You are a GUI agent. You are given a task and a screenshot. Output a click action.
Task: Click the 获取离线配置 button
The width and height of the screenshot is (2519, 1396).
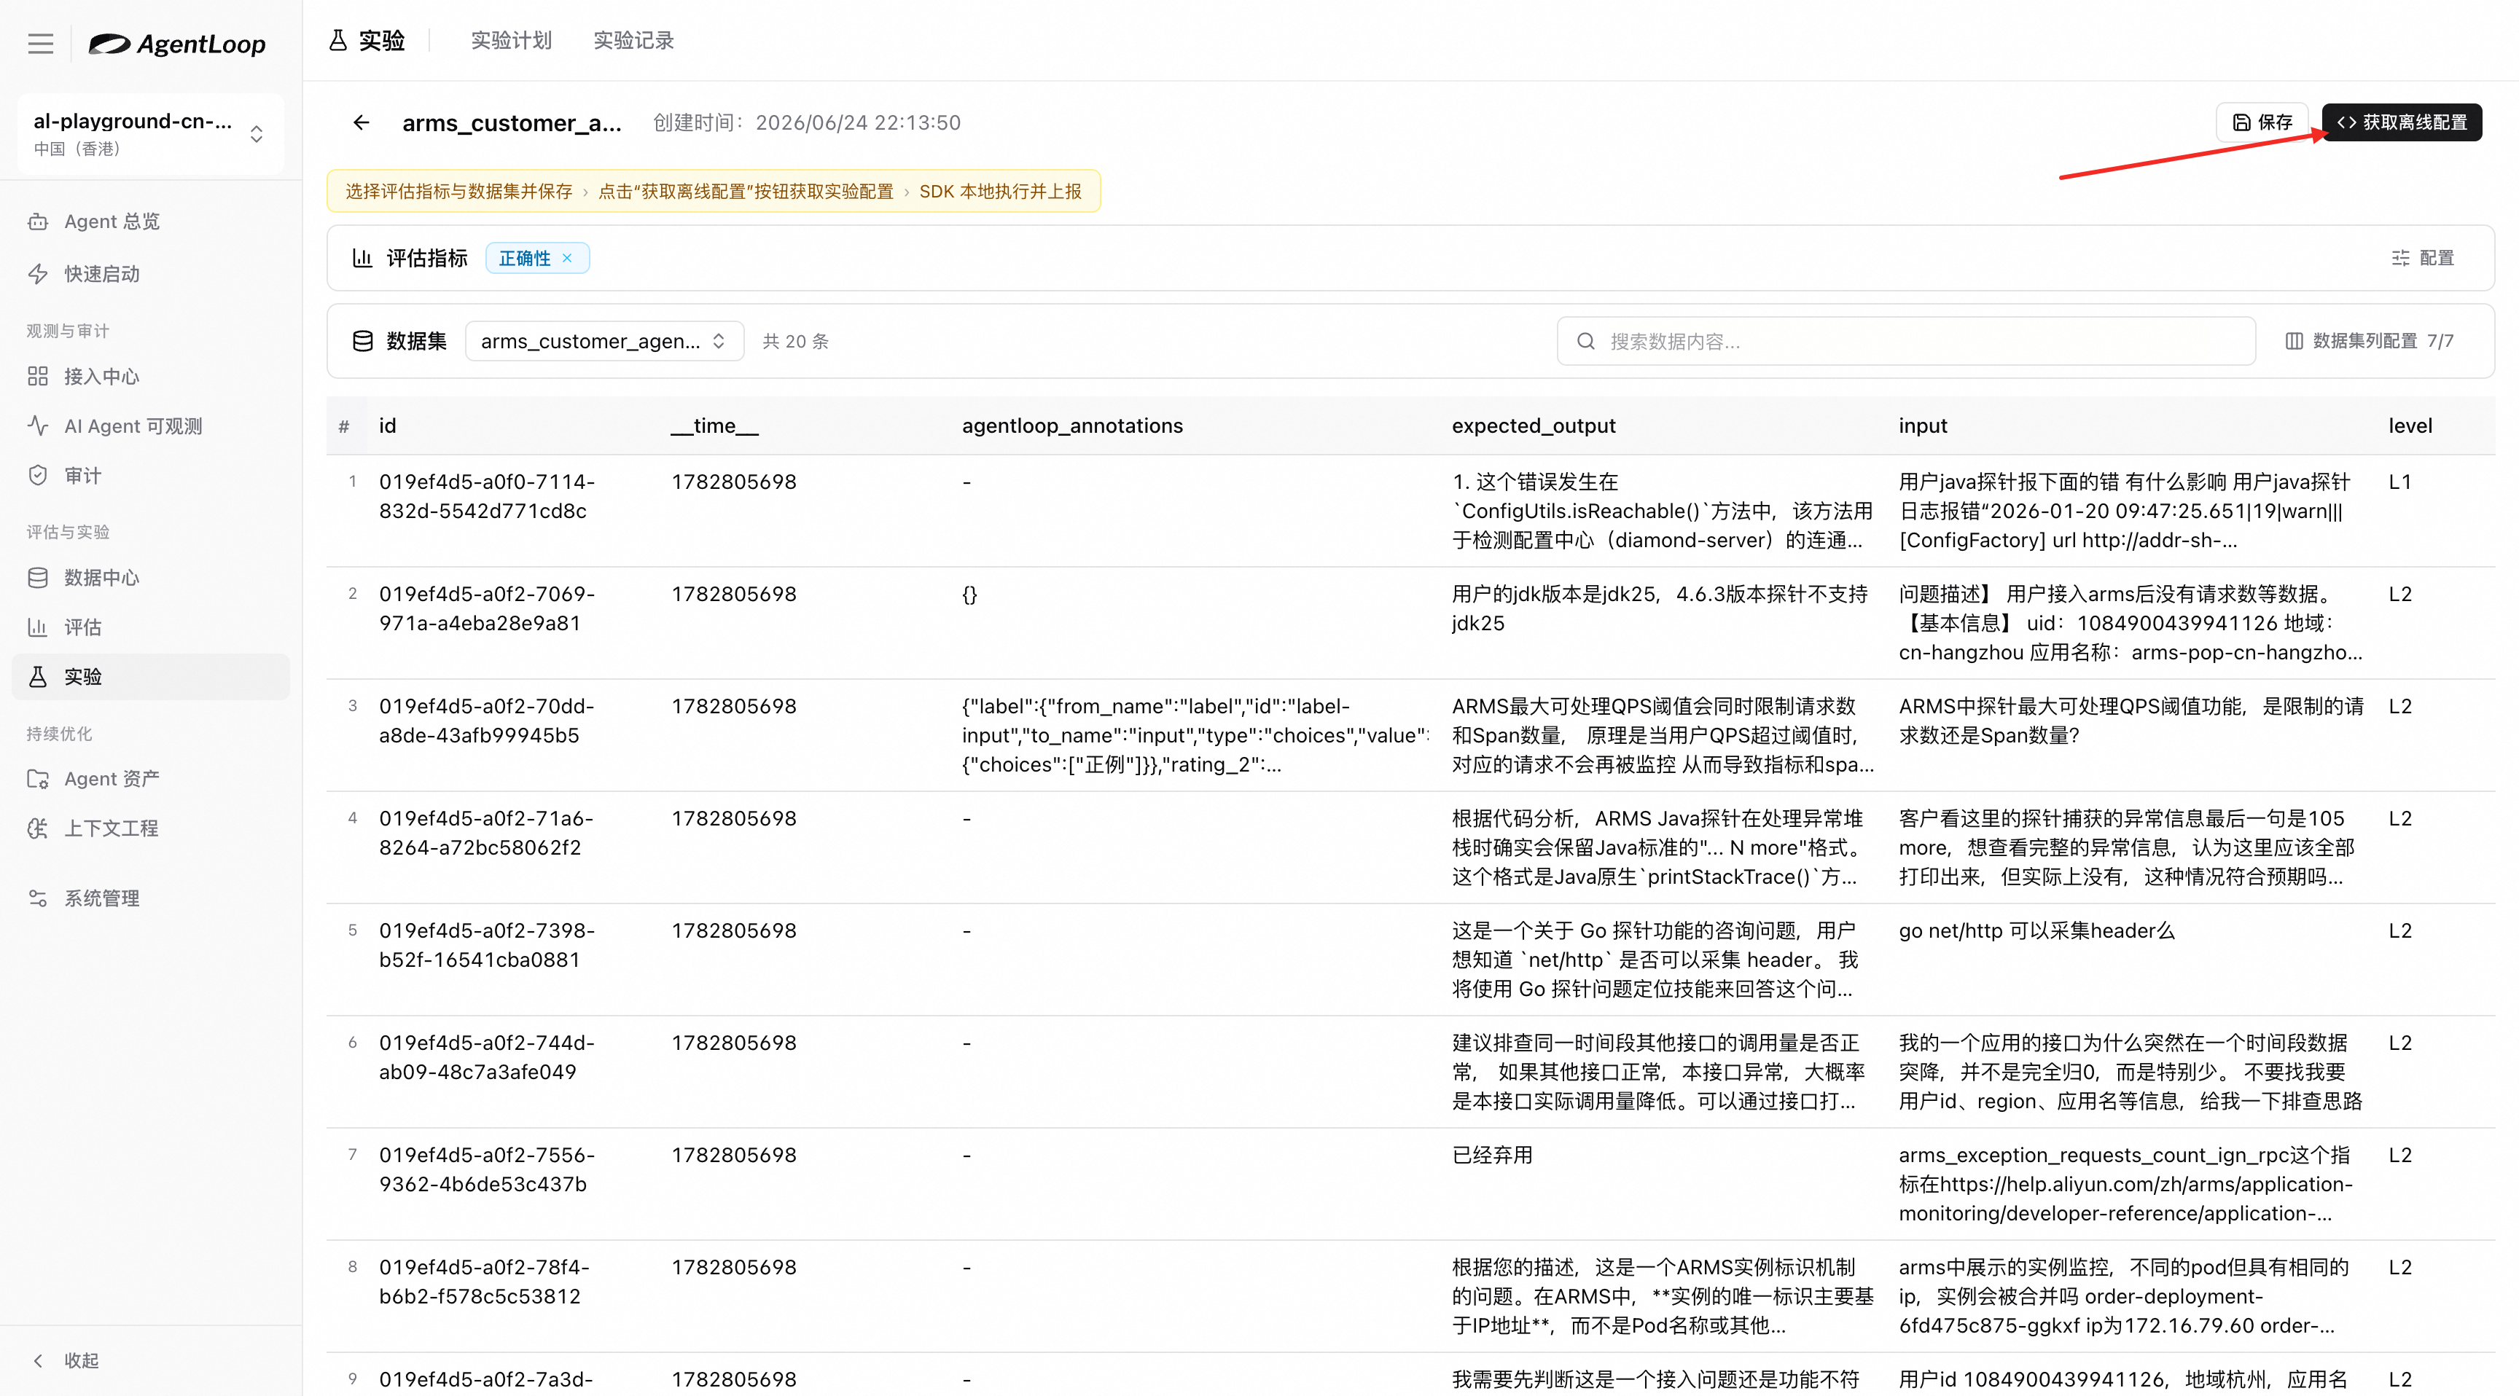coord(2402,122)
